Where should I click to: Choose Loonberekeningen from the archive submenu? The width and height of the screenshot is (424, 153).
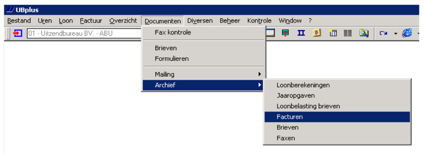click(x=303, y=85)
